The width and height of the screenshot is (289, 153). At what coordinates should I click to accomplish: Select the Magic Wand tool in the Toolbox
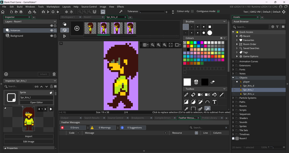[x=207, y=109]
